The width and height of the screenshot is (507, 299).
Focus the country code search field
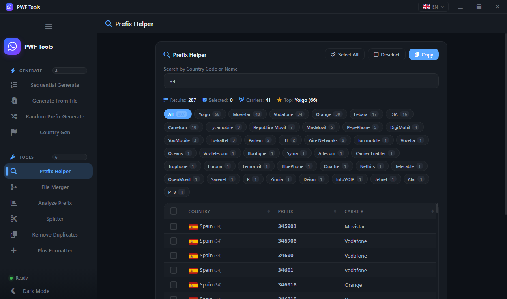point(301,81)
